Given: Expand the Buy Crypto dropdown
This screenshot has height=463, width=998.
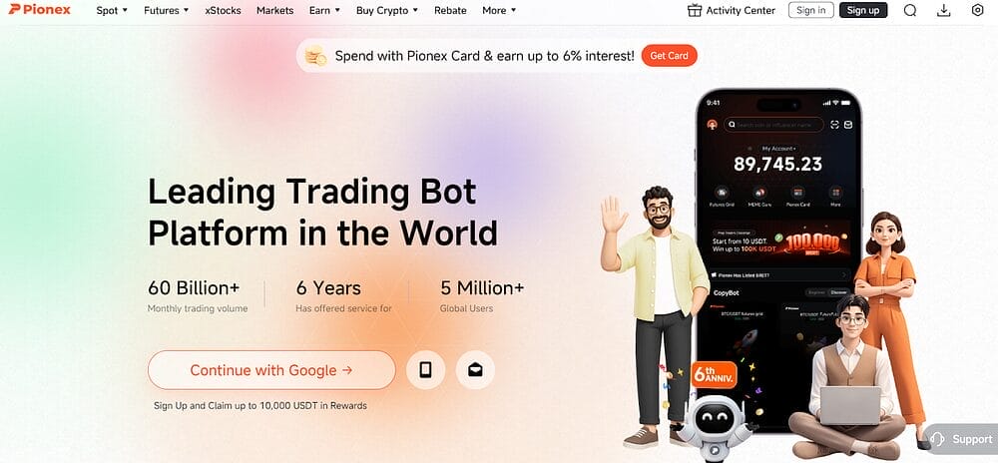Looking at the screenshot, I should point(387,10).
